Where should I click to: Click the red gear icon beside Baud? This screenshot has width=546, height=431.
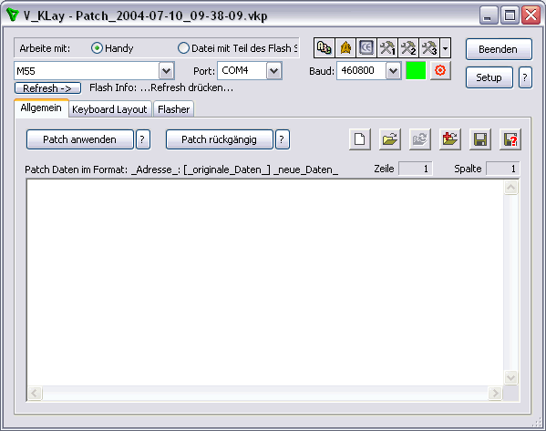point(440,71)
